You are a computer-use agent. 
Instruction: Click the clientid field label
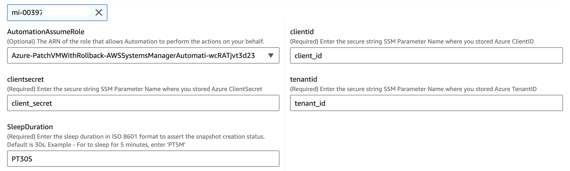pos(302,32)
